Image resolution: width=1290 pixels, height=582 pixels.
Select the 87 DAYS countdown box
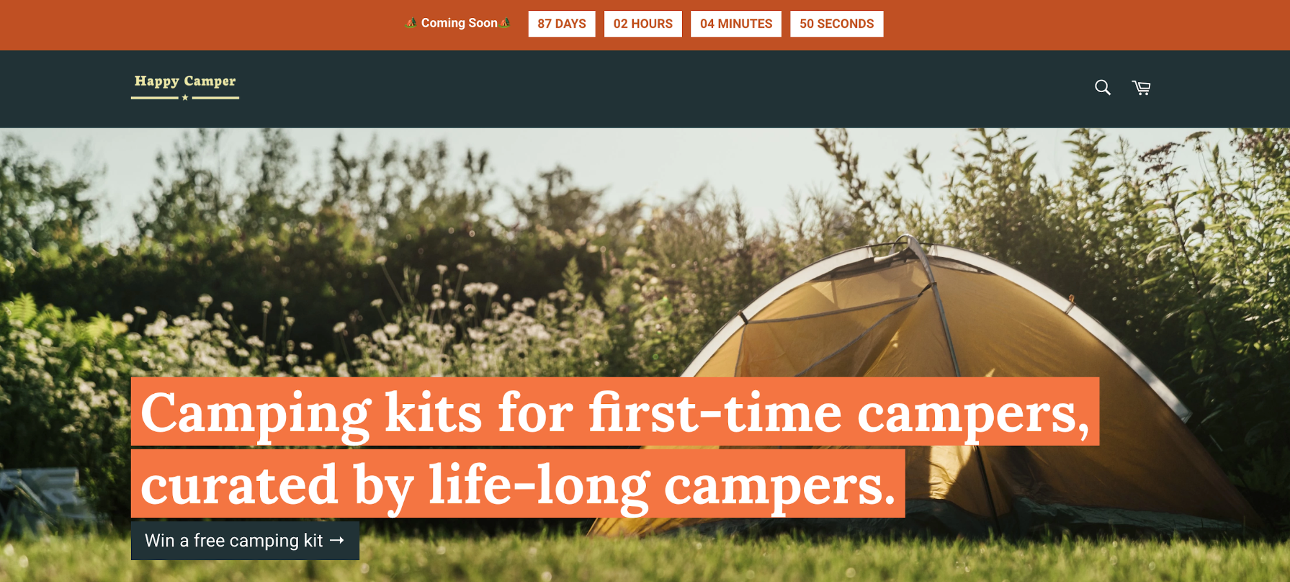coord(561,24)
